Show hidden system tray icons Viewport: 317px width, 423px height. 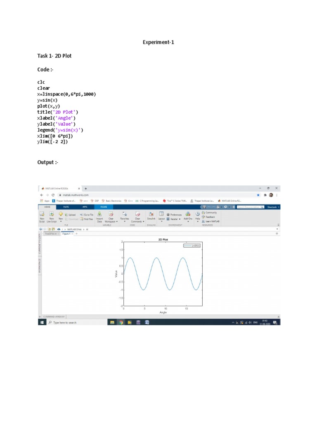233,323
